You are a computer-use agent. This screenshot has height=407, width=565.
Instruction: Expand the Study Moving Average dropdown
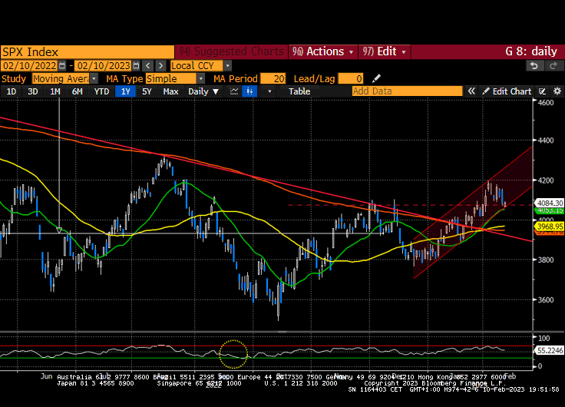(94, 78)
